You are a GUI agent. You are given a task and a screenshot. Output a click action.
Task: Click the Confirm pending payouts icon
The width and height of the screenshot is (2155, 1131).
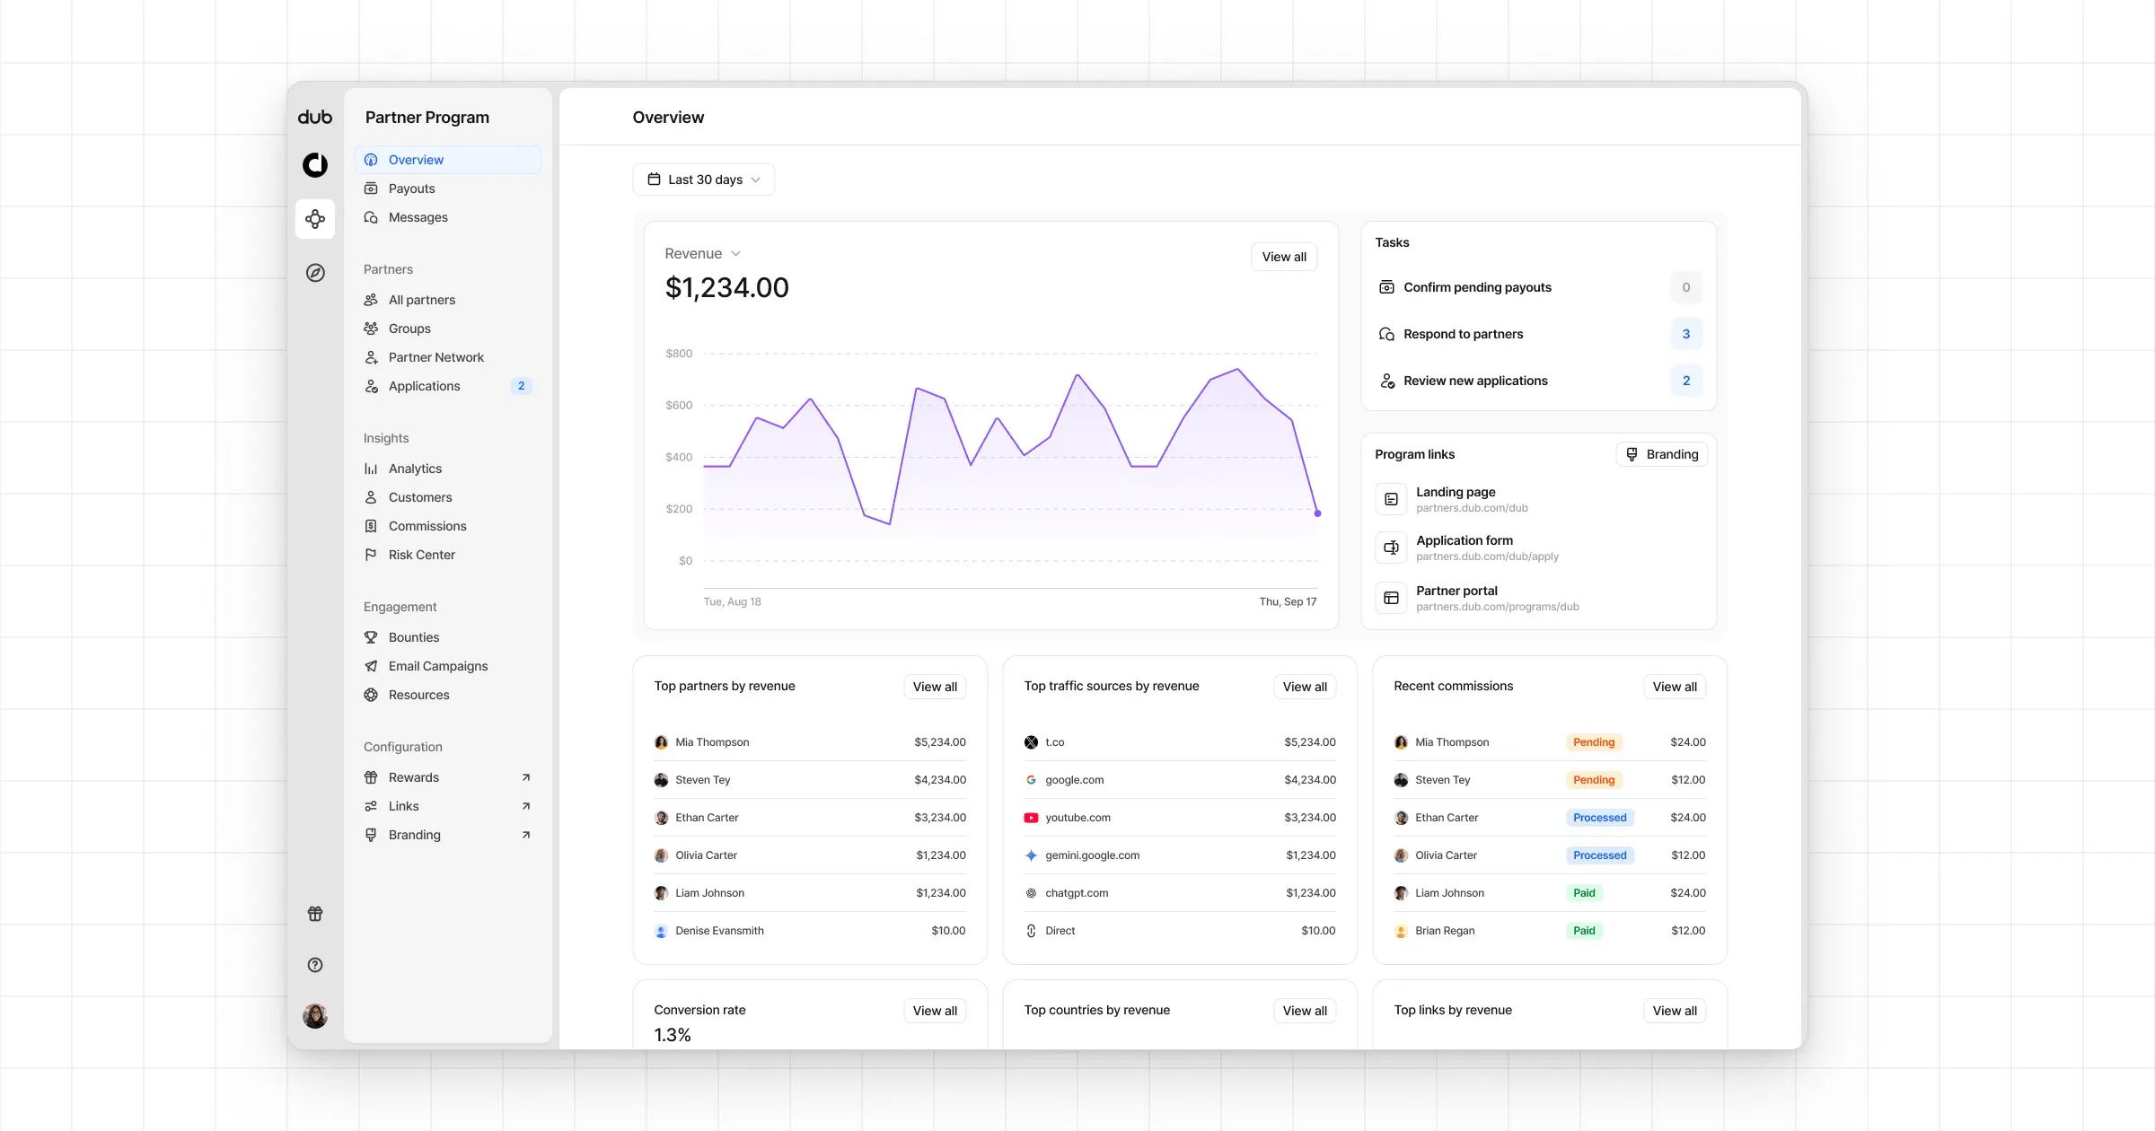click(1386, 287)
